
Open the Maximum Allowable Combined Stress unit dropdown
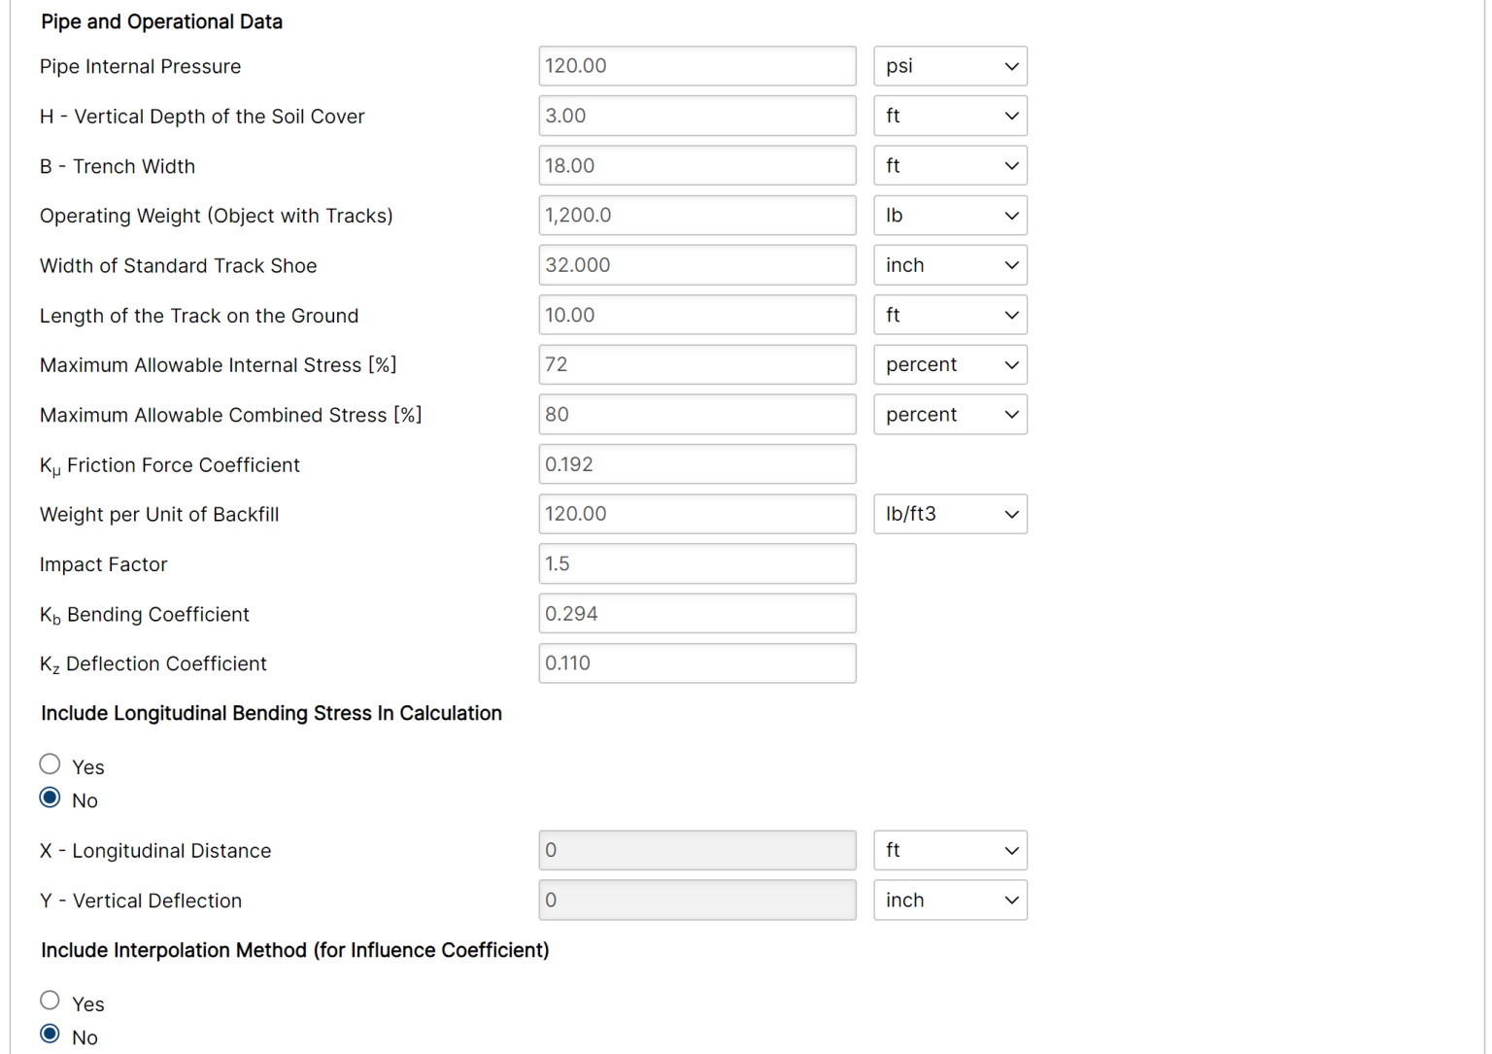949,414
